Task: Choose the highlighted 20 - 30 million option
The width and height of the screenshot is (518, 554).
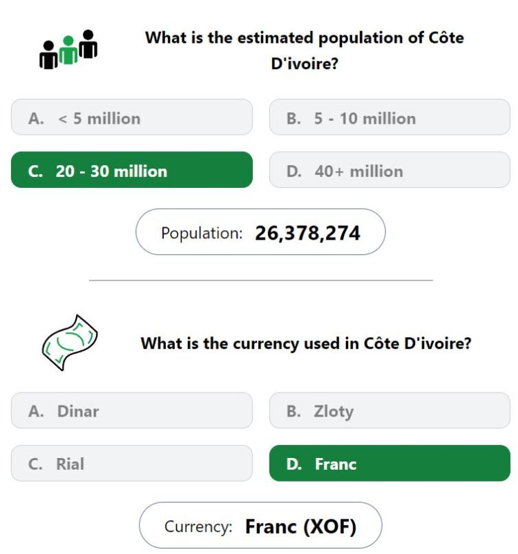Action: click(132, 170)
